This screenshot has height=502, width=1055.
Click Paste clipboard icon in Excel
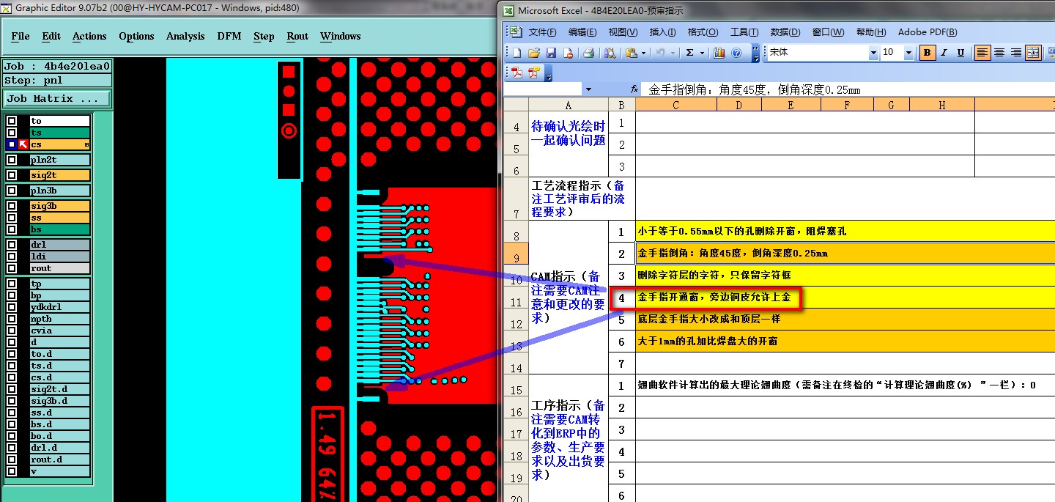click(x=631, y=53)
